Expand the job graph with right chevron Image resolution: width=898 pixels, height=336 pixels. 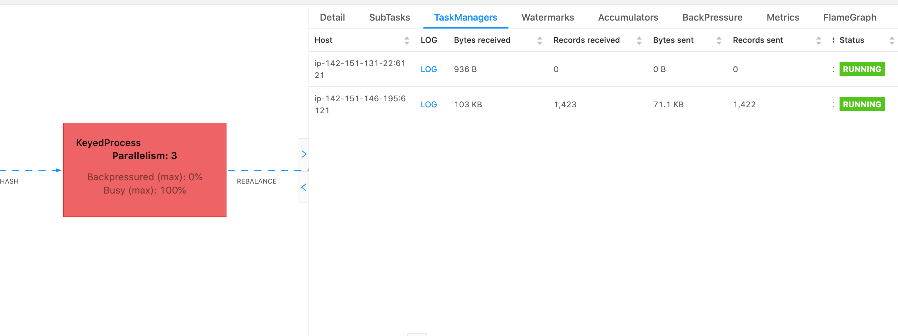304,153
